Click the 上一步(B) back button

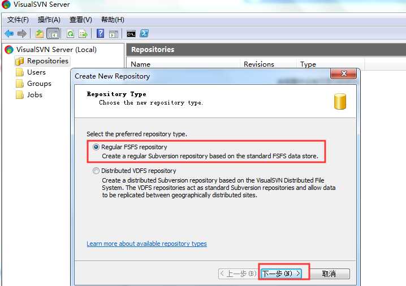238,274
